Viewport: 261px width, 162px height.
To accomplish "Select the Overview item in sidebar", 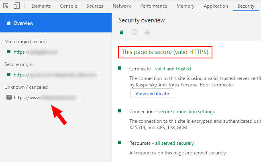I will coord(56,23).
